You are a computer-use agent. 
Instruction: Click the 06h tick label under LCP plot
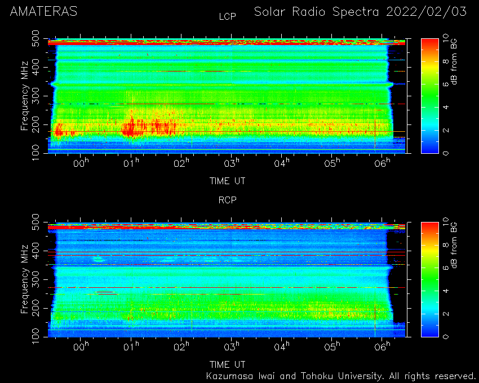tap(382, 163)
